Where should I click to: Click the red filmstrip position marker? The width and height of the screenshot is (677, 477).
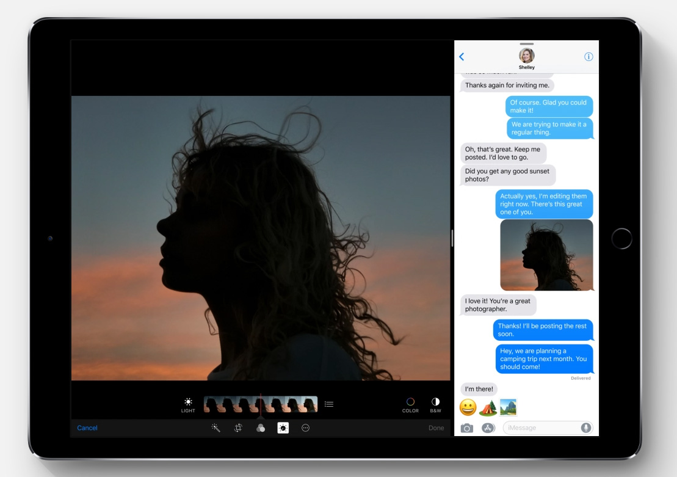coord(260,405)
